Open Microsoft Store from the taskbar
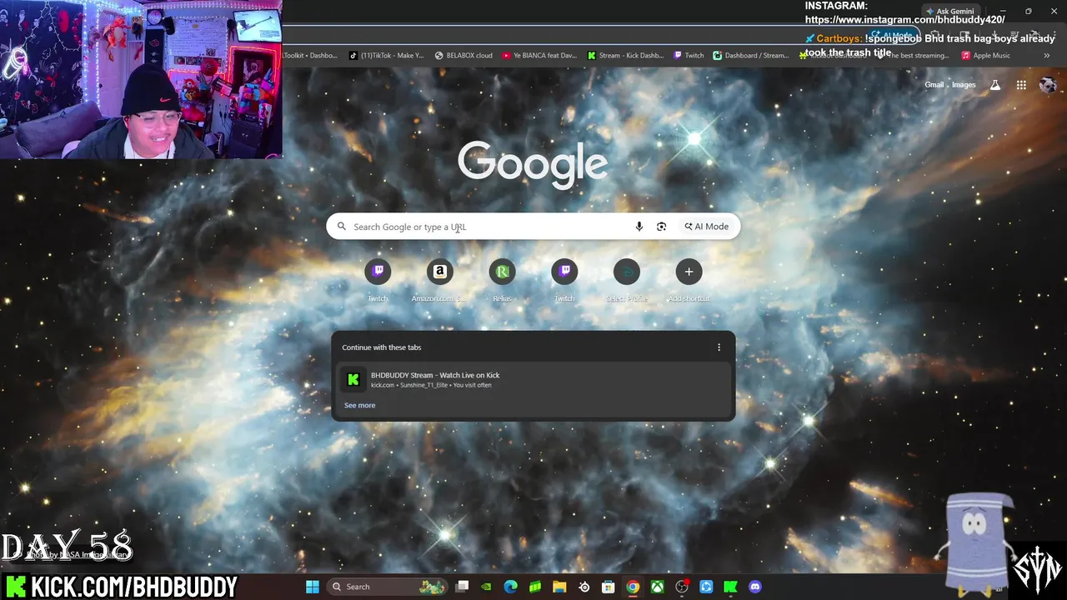The width and height of the screenshot is (1067, 600). pos(609,587)
